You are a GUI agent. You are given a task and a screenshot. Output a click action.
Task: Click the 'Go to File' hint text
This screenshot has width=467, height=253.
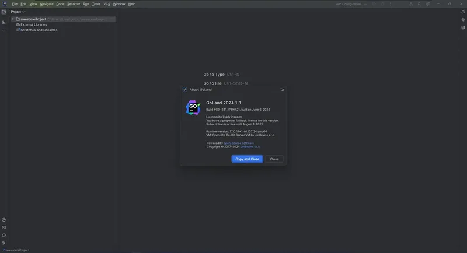212,83
